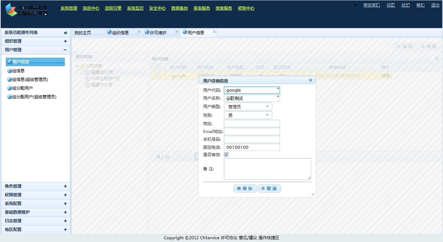Toggle the 是否有效 checkbox

[x=226, y=155]
